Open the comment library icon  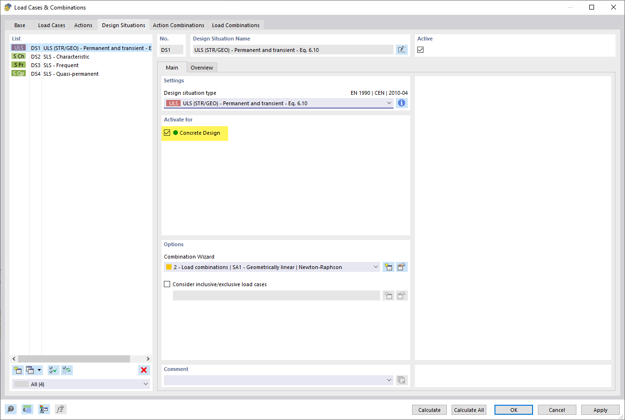tap(402, 380)
